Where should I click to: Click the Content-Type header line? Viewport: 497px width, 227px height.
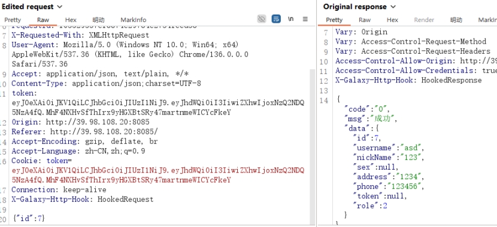pyautogui.click(x=106, y=84)
